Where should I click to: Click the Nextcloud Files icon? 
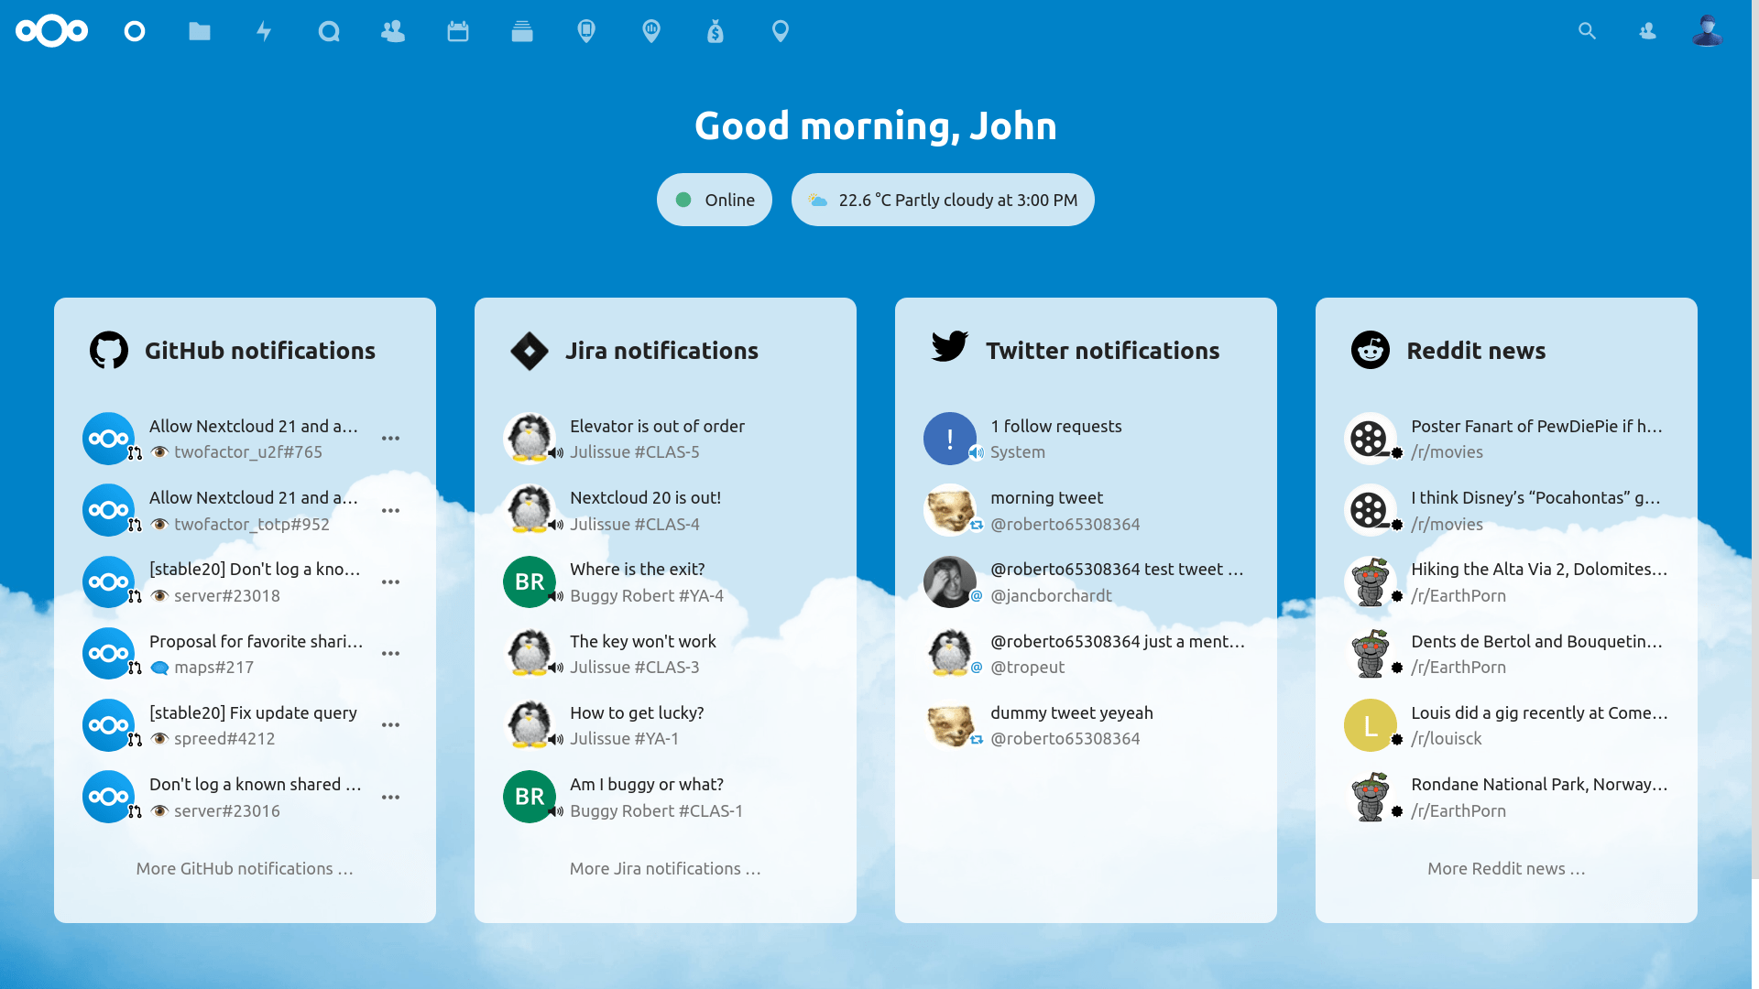(x=200, y=30)
